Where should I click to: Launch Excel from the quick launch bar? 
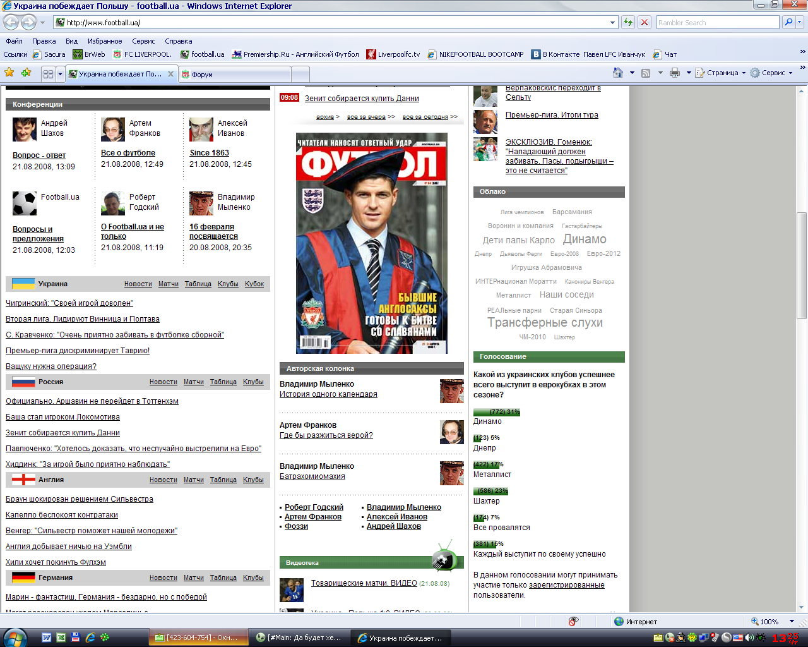pos(61,638)
